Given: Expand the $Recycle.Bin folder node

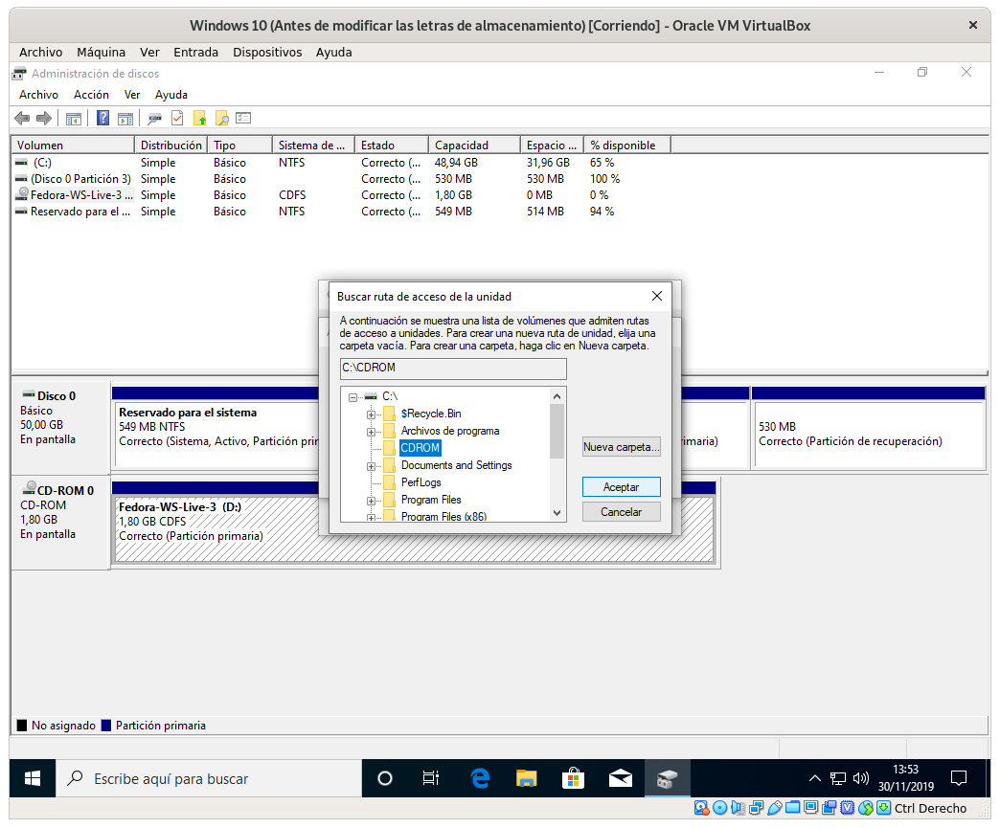Looking at the screenshot, I should coord(371,414).
